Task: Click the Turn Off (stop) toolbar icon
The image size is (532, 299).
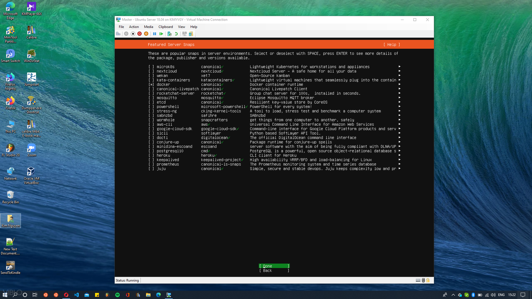Action: [133, 34]
